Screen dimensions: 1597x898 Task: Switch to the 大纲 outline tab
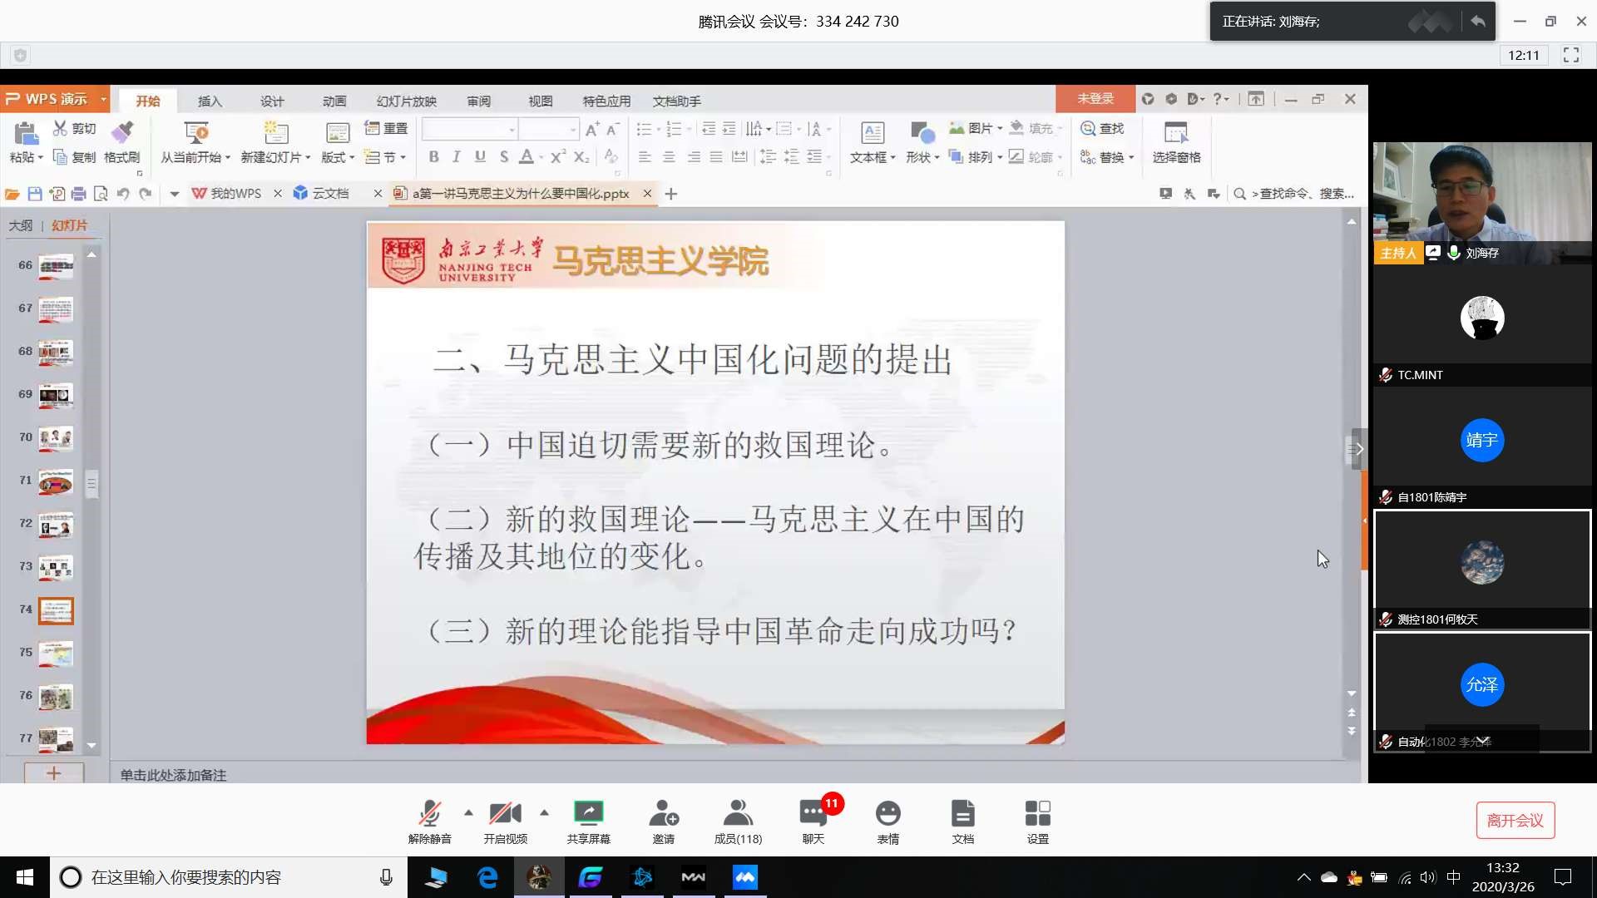tap(21, 225)
